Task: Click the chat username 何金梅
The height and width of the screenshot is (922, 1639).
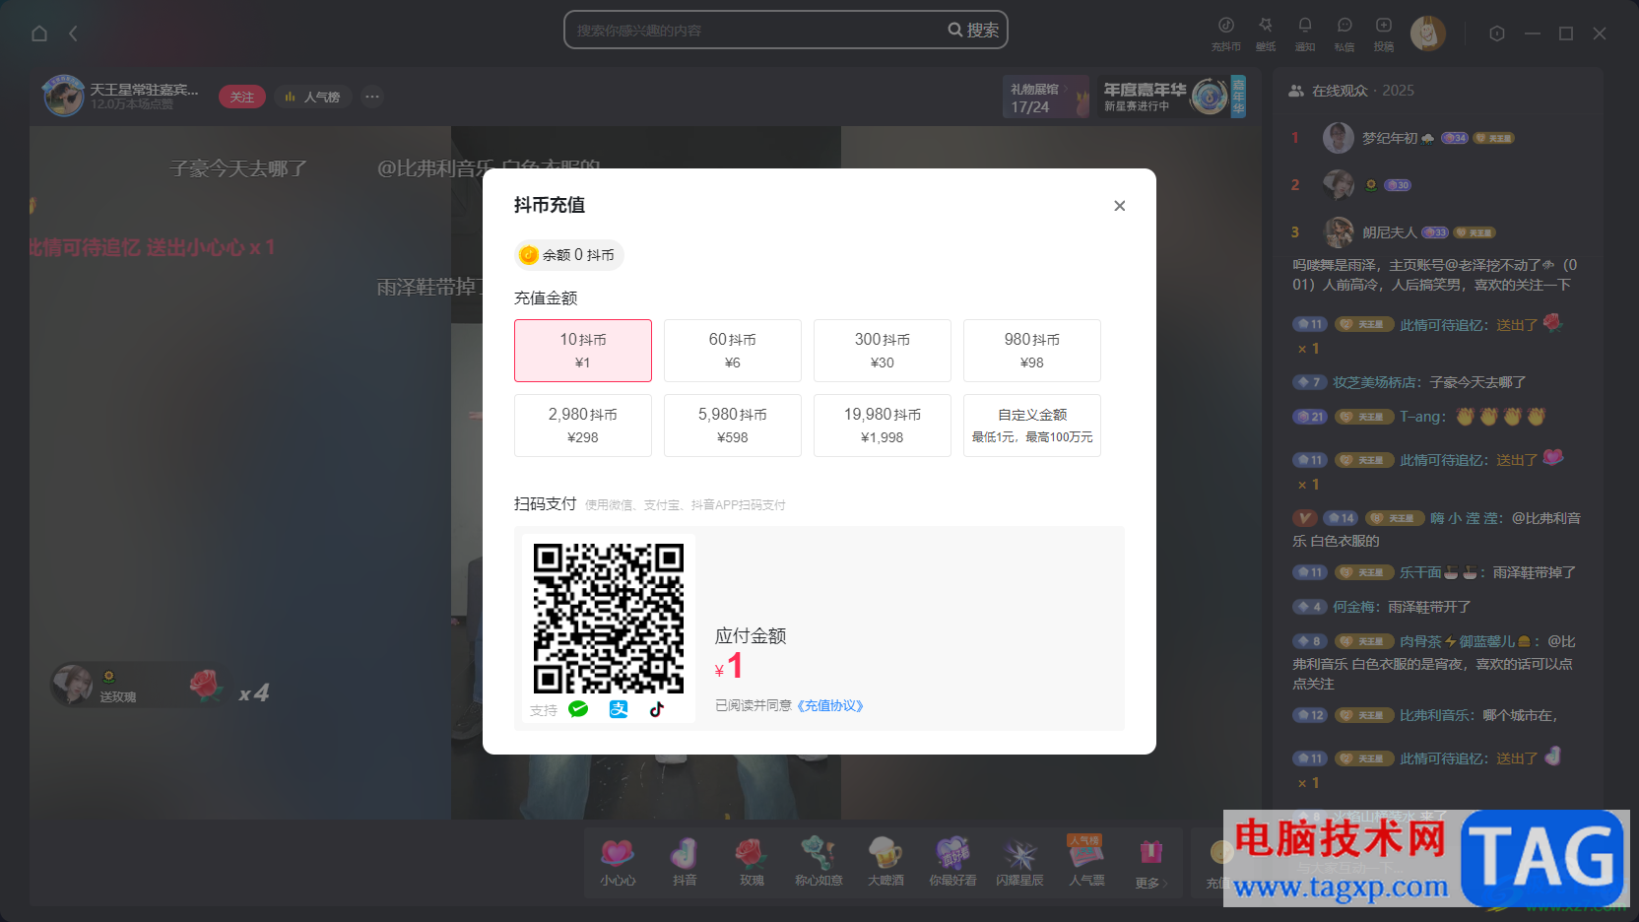Action: (1353, 607)
